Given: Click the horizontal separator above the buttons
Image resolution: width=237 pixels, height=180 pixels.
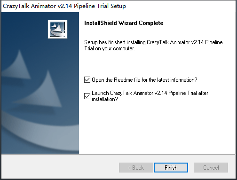Looking at the screenshot, I should 118,154.
